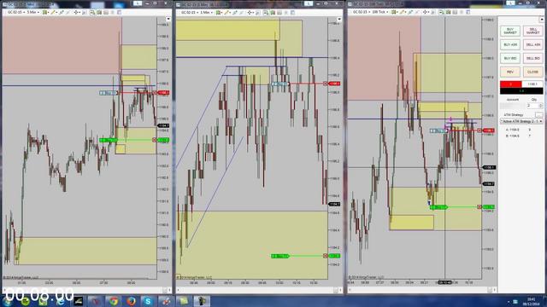Open Indicators icon in Tick chart toolbar

point(455,12)
